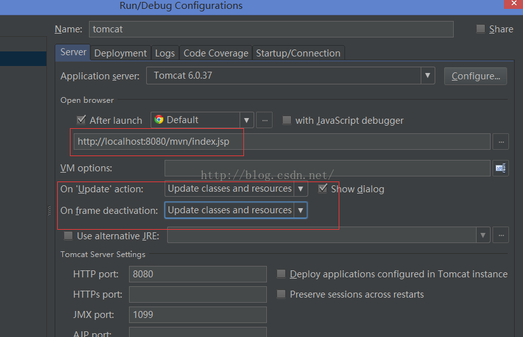Image resolution: width=523 pixels, height=337 pixels.
Task: Click the URL field with localhost:8080/mvn/index.jsp
Action: pyautogui.click(x=282, y=142)
